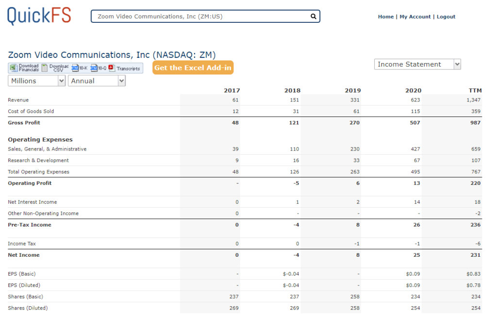This screenshot has width=497, height=315.
Task: Click TTM EPS (Diluted) value $0.78
Action: 474,285
